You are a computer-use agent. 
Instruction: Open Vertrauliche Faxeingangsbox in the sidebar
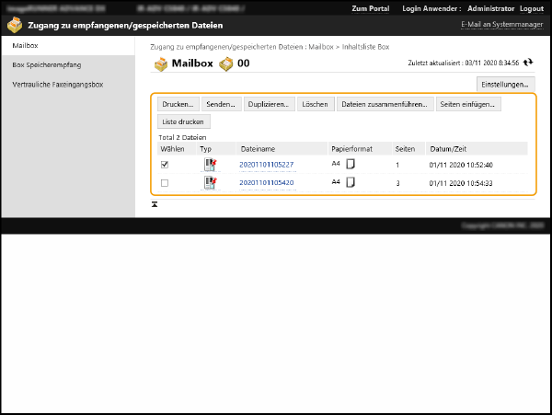coord(58,85)
